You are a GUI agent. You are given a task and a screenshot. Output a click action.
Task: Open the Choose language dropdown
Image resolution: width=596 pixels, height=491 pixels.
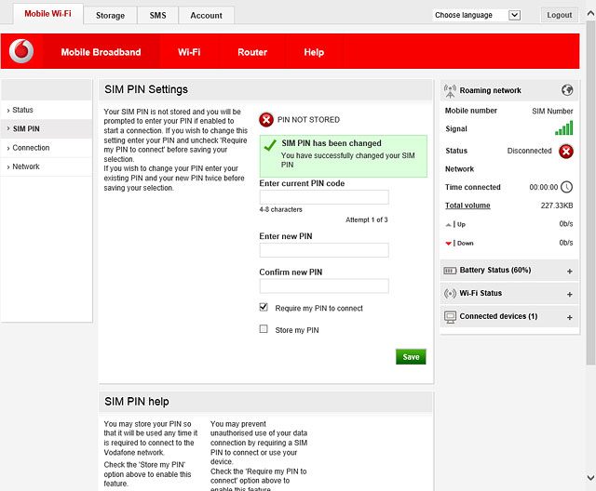click(x=477, y=15)
